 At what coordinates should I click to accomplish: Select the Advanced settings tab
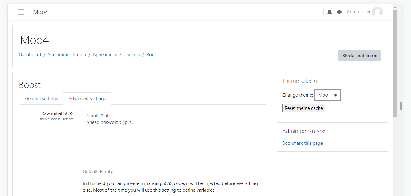[x=87, y=99]
